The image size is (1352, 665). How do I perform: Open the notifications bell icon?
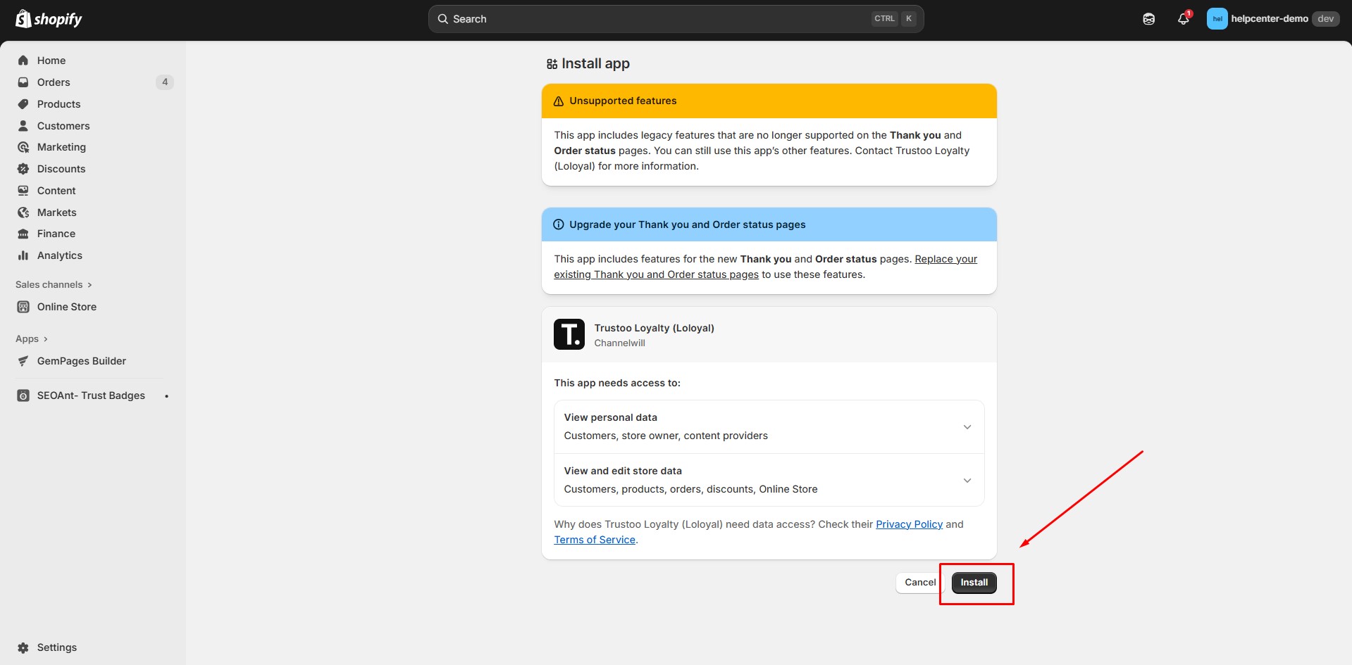[x=1183, y=19]
